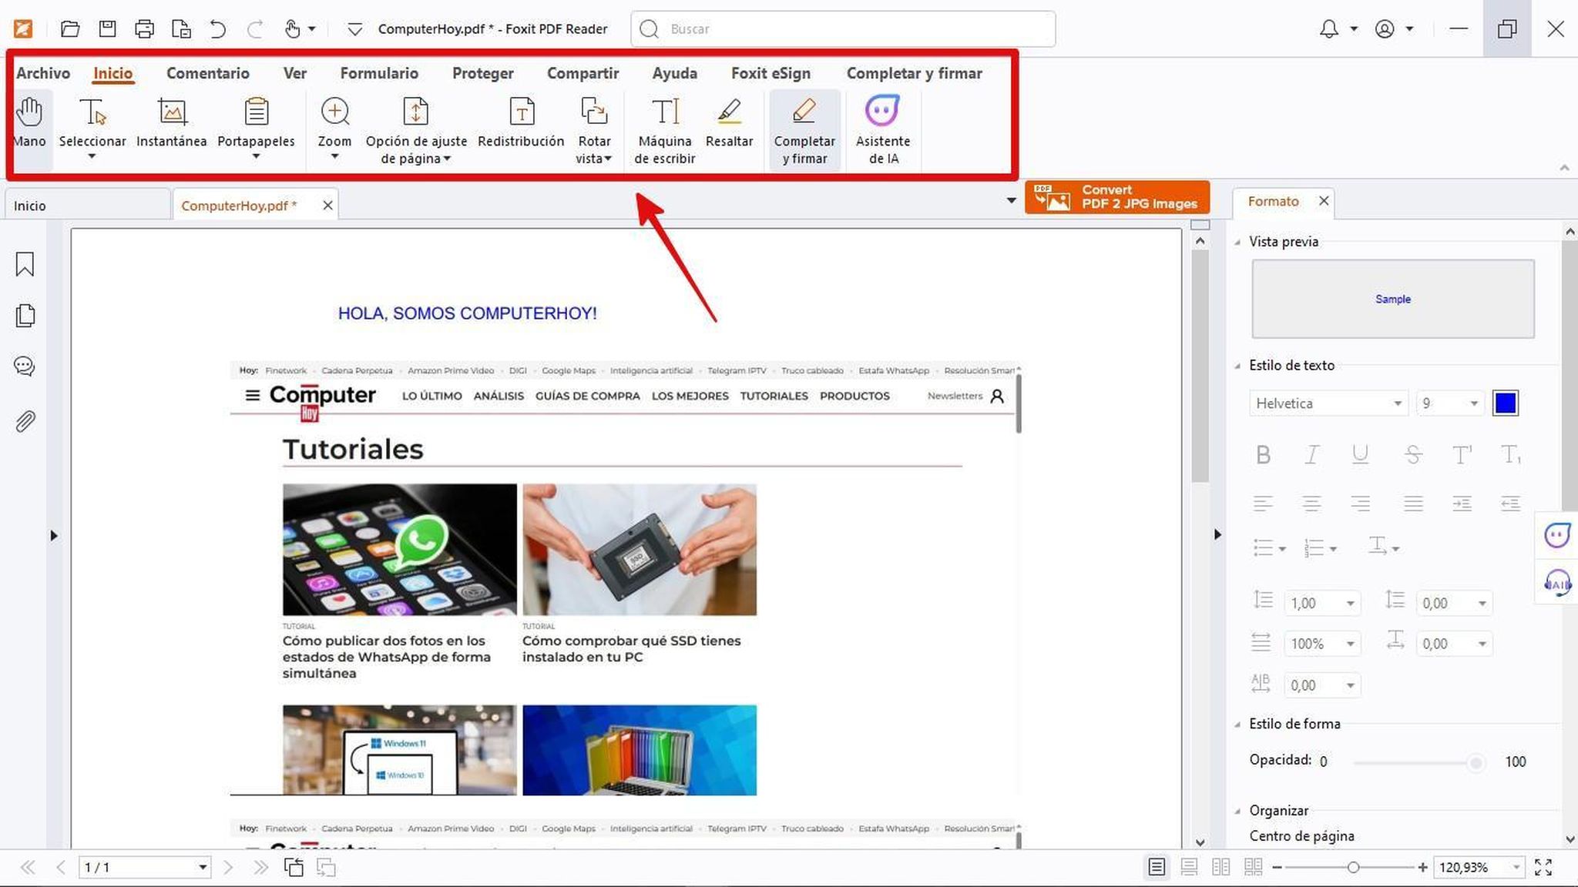Open the Archivo menu
Screen dimensions: 1578x887
coord(42,72)
